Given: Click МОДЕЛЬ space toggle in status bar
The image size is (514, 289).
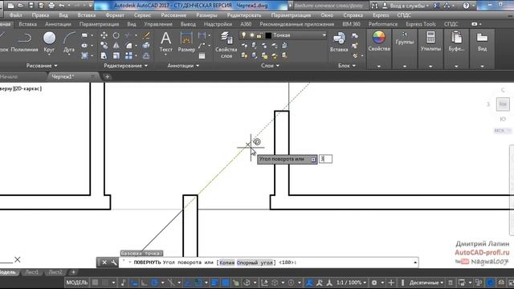Looking at the screenshot, I should 77,283.
